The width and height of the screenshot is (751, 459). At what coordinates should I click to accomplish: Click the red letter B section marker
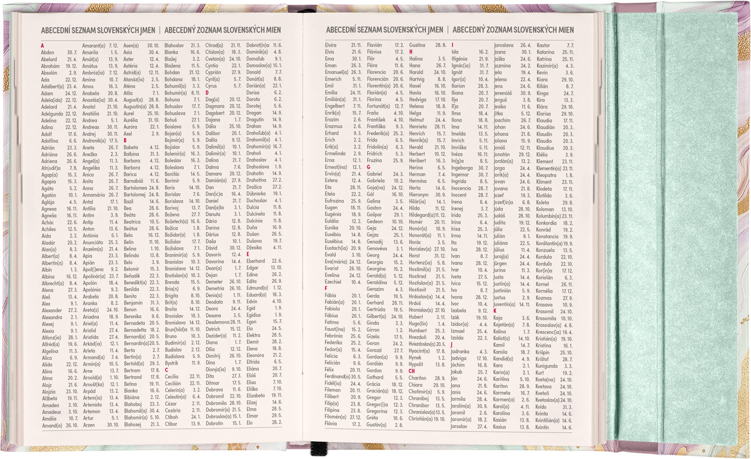coord(125,141)
